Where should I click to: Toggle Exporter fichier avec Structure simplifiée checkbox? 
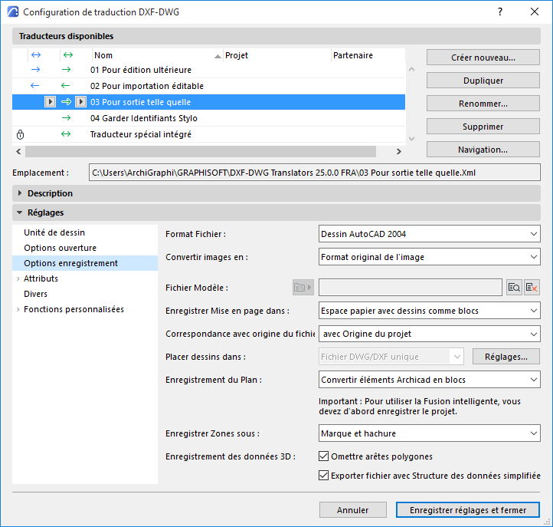pos(323,475)
